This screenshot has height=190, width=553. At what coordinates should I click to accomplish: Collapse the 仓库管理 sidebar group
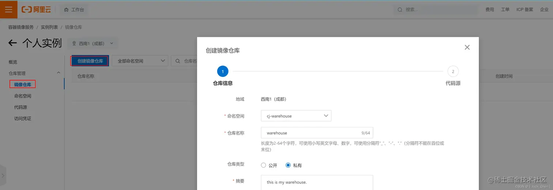tap(59, 73)
